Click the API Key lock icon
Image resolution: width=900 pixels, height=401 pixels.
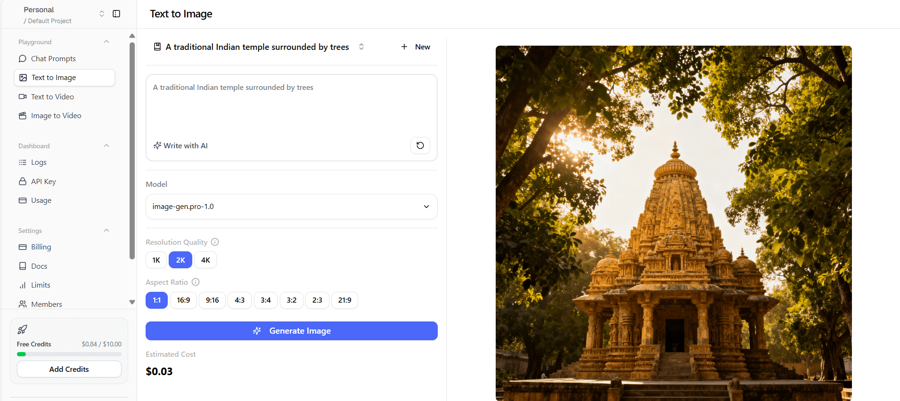pyautogui.click(x=23, y=181)
